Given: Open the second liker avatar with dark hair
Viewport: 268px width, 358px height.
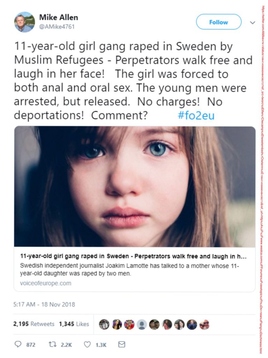Looking at the screenshot, I should pyautogui.click(x=117, y=324).
